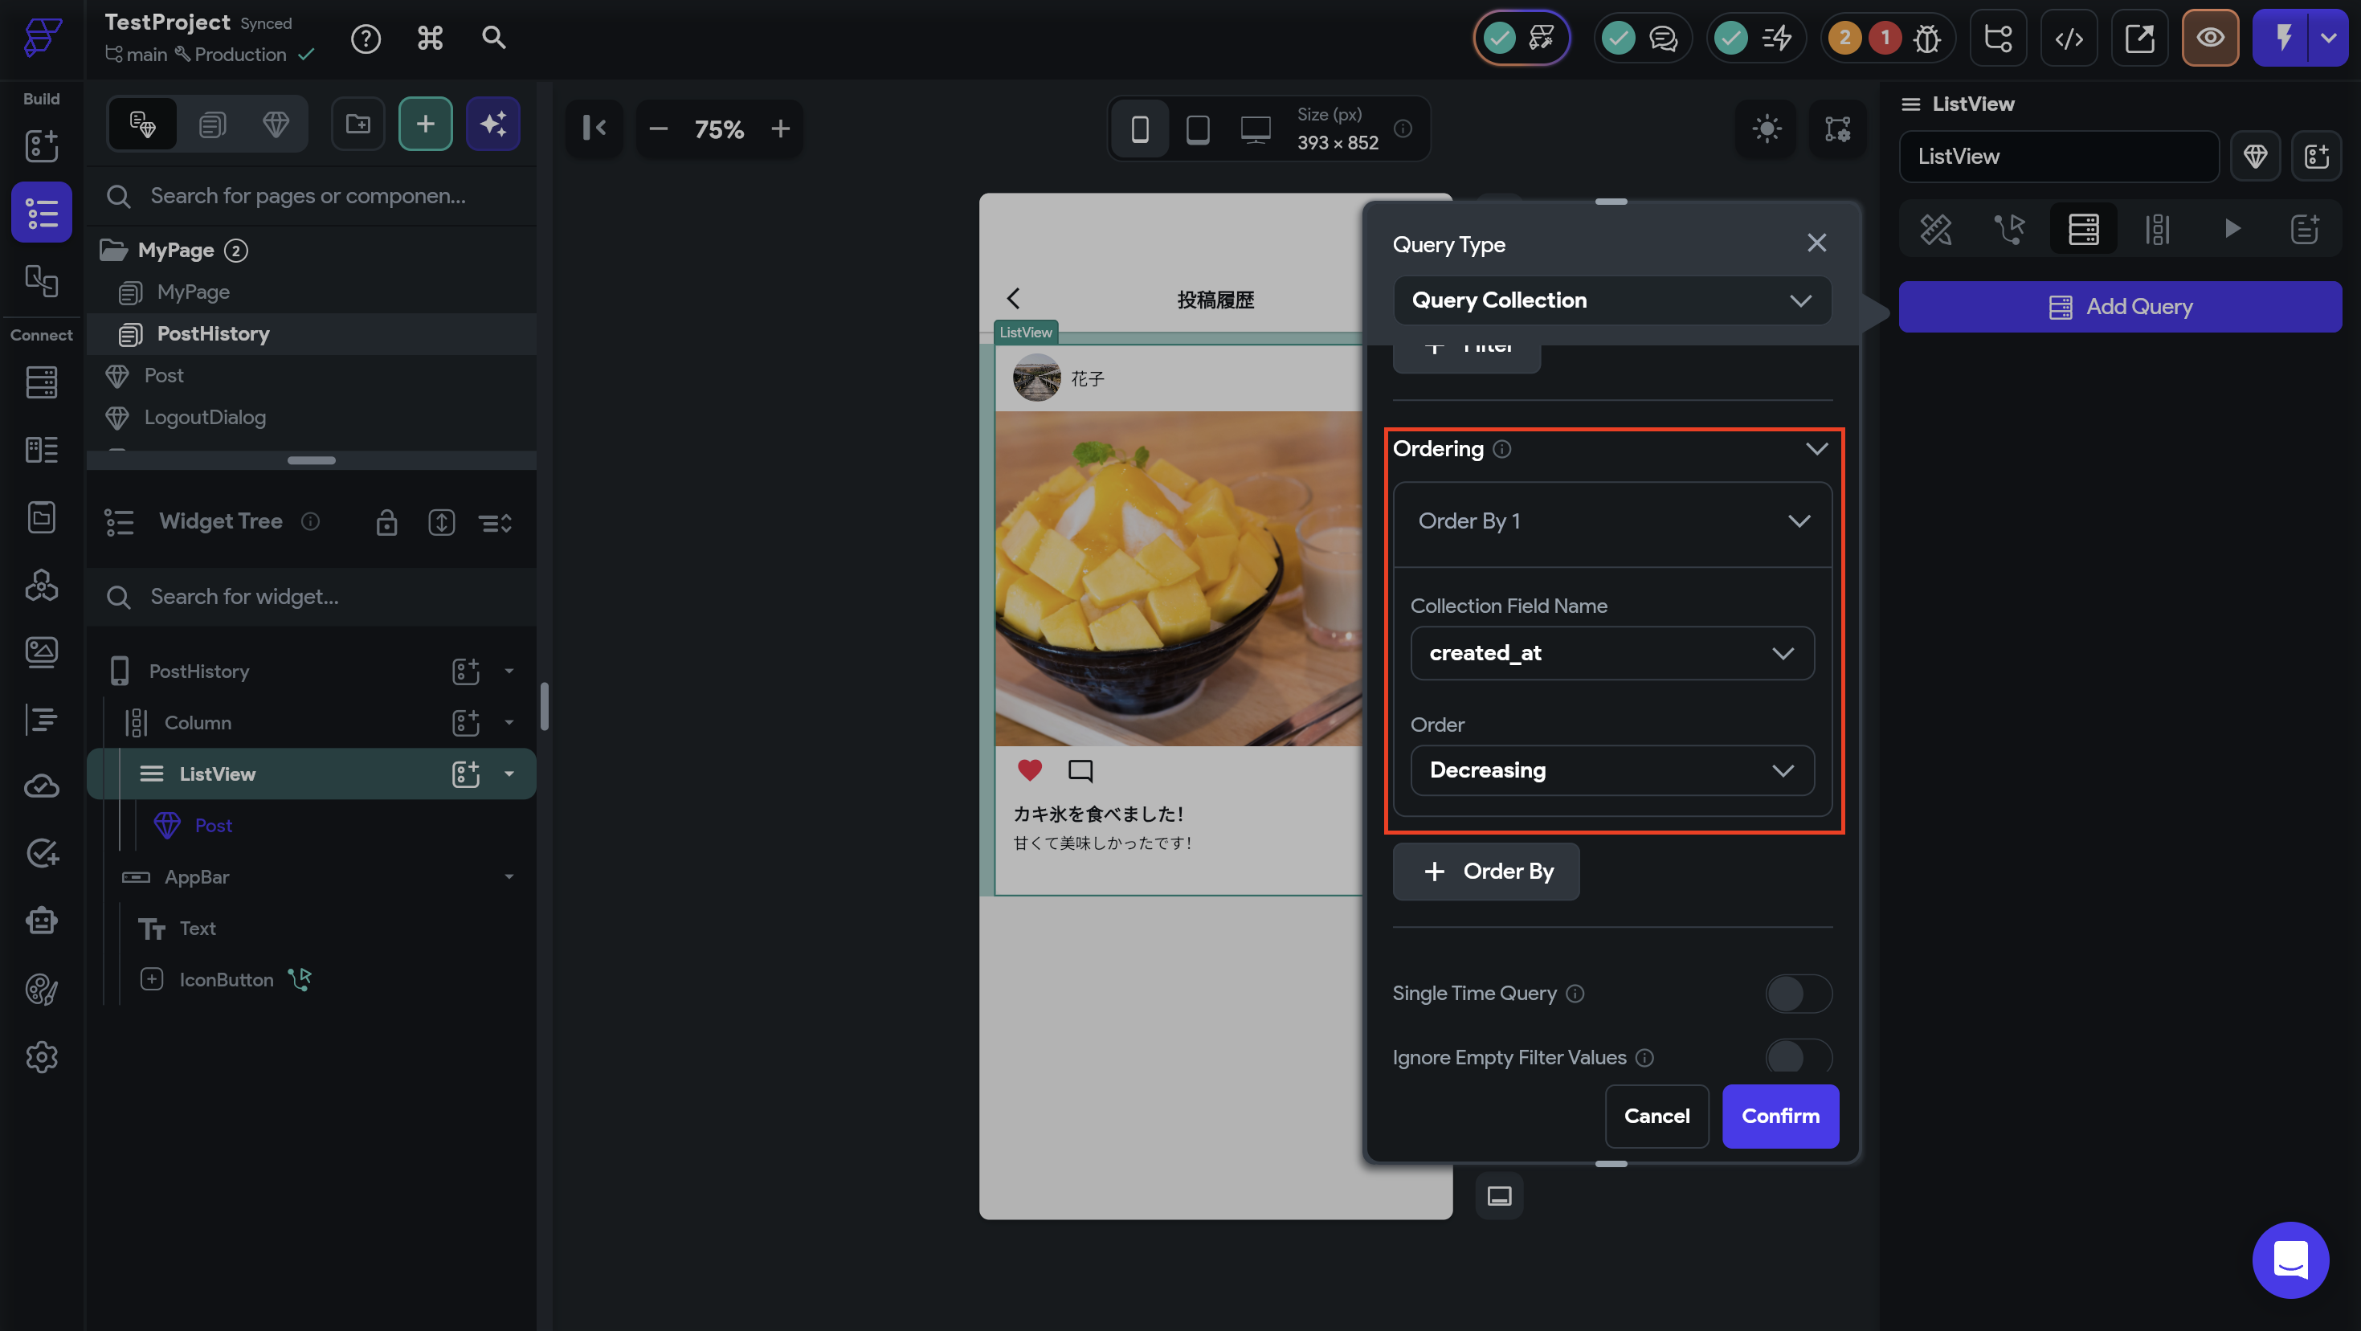Screen dimensions: 2361x1331
Task: Open the Query Collection type dropdown
Action: [1611, 300]
